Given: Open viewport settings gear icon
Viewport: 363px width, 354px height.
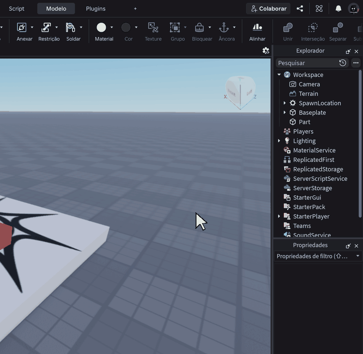Looking at the screenshot, I should point(266,50).
